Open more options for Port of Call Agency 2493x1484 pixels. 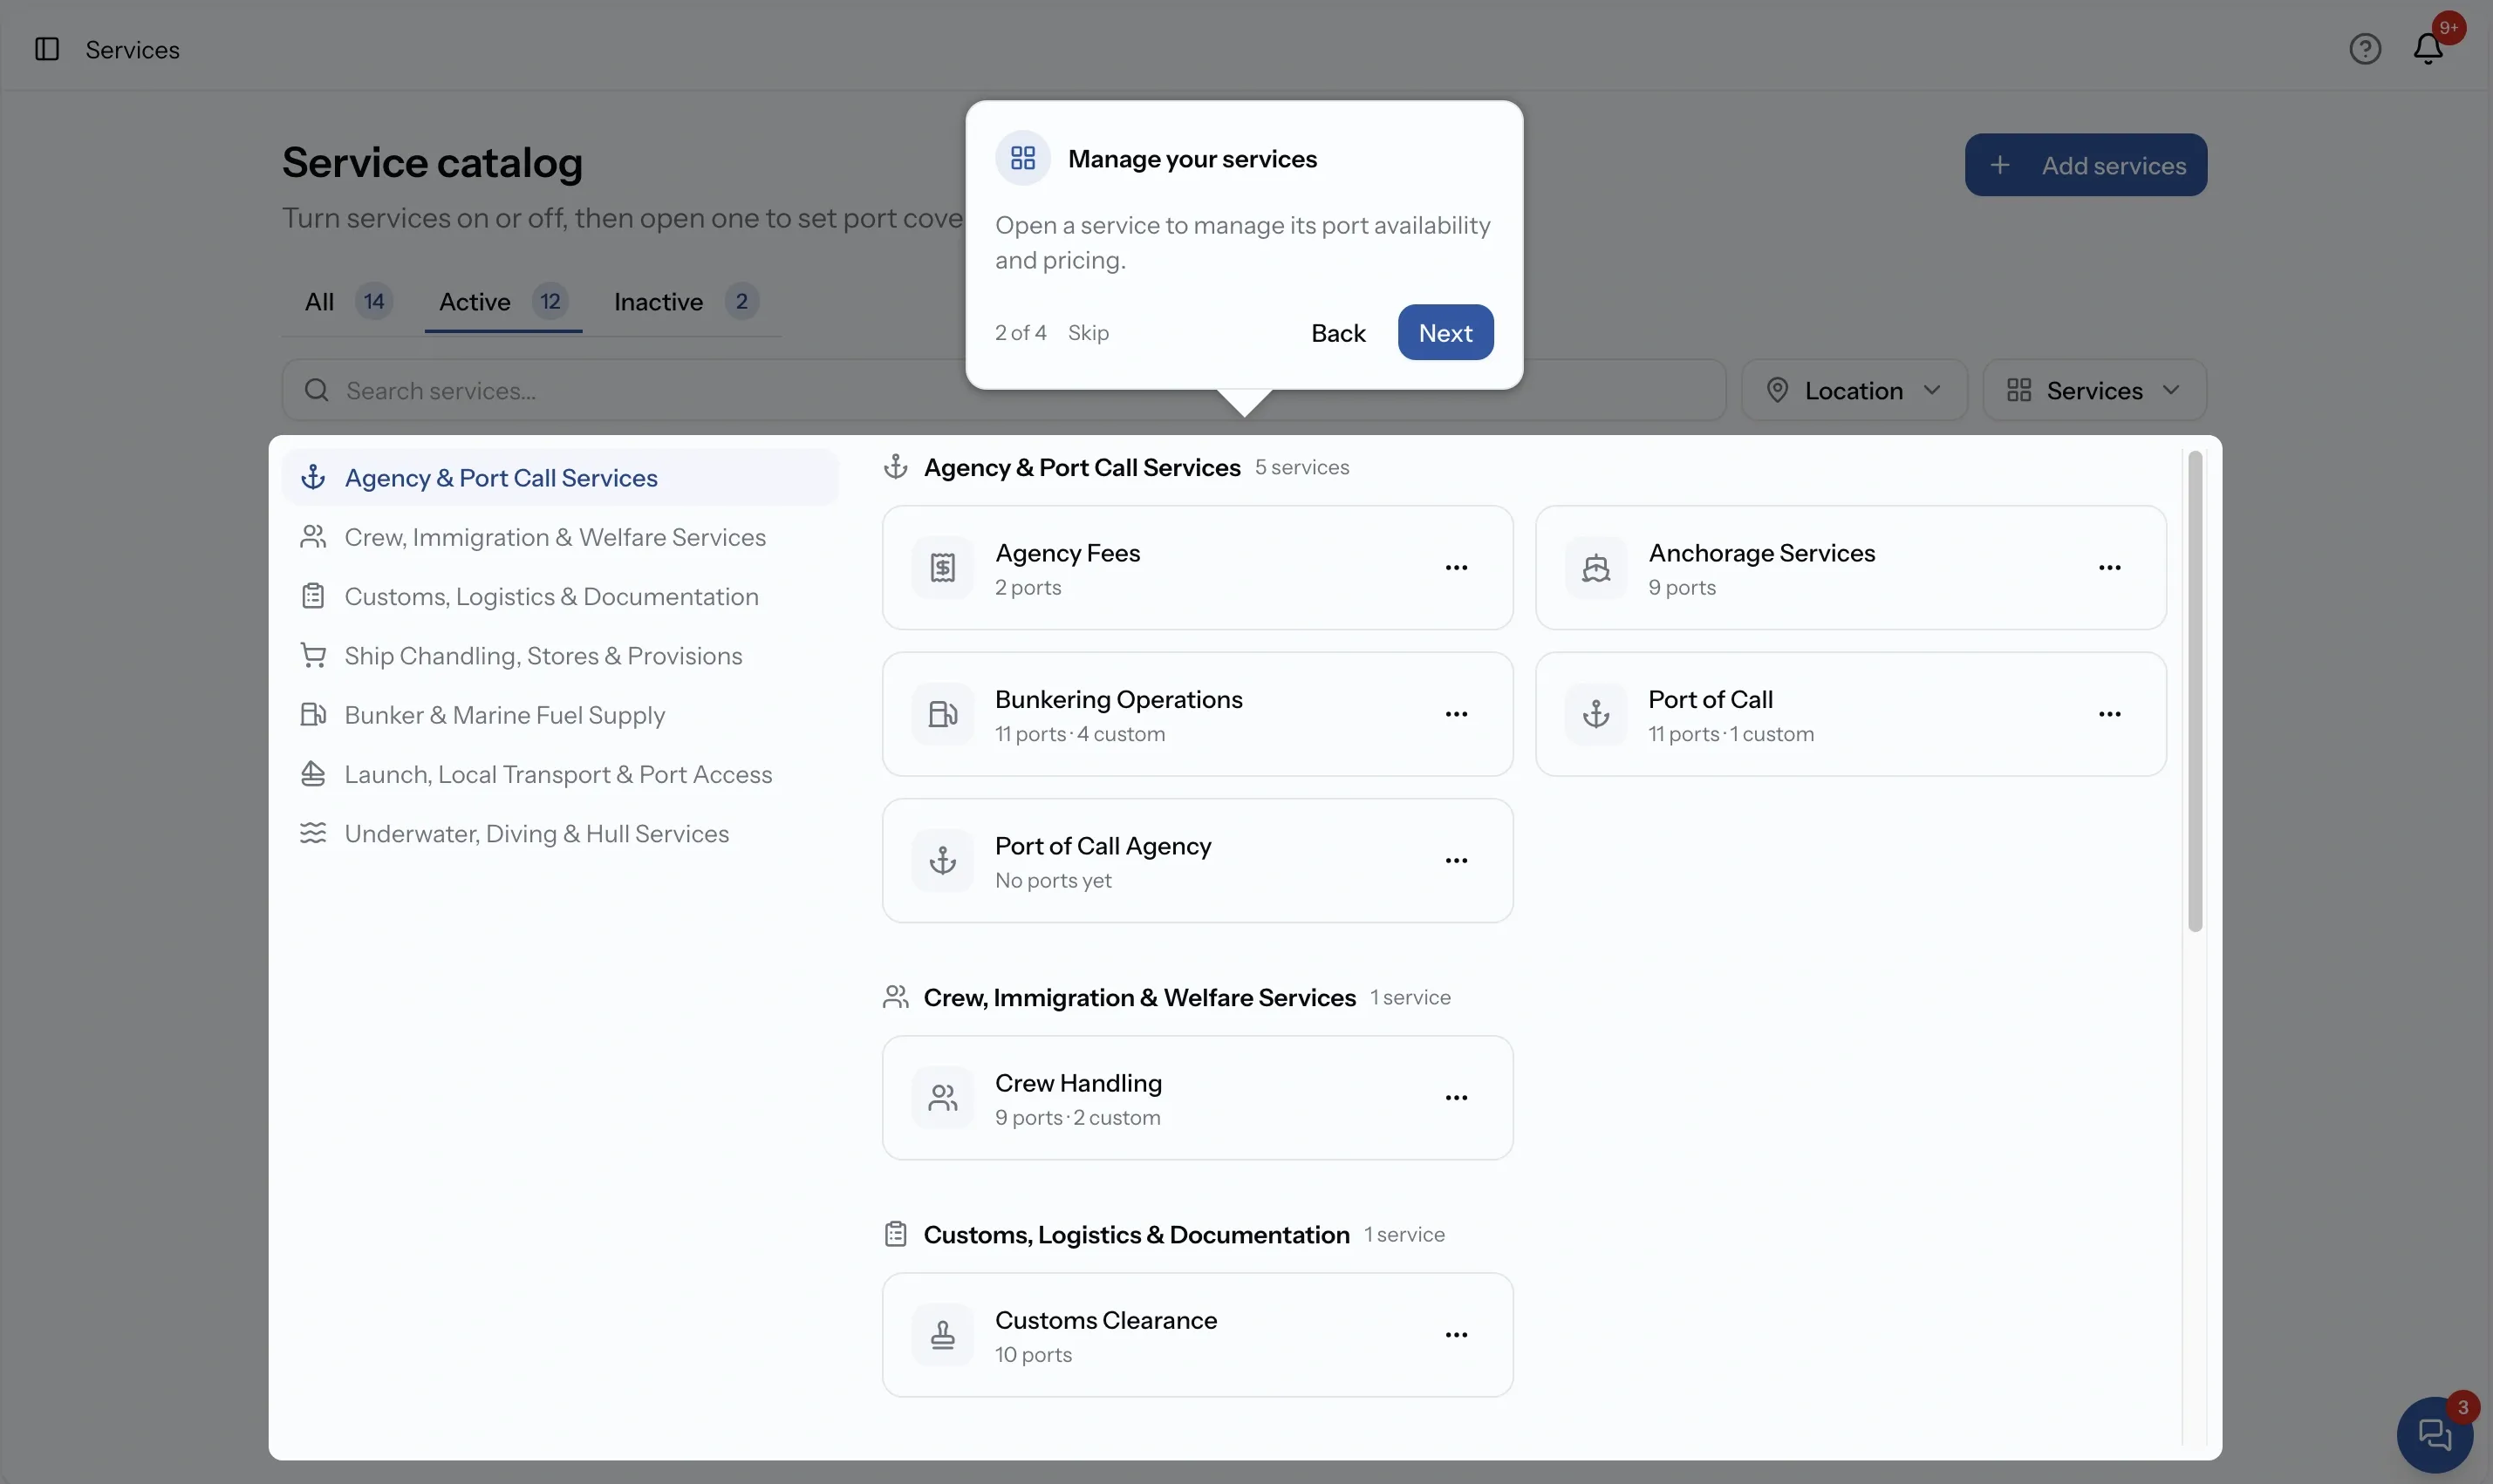pyautogui.click(x=1457, y=860)
